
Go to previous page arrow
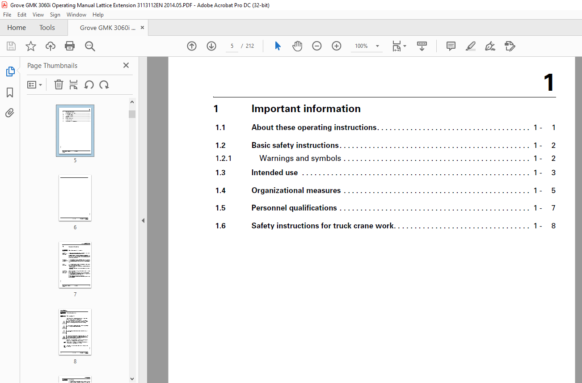(192, 46)
